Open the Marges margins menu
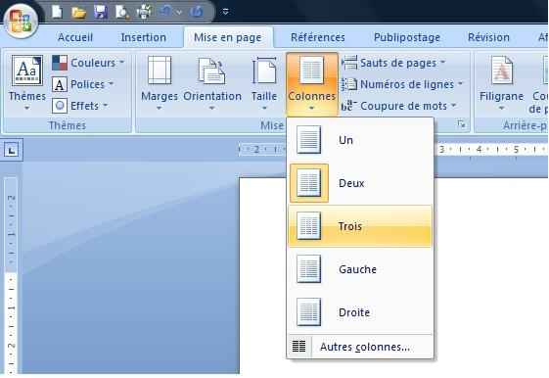Screen dimensions: 549x378 160,82
